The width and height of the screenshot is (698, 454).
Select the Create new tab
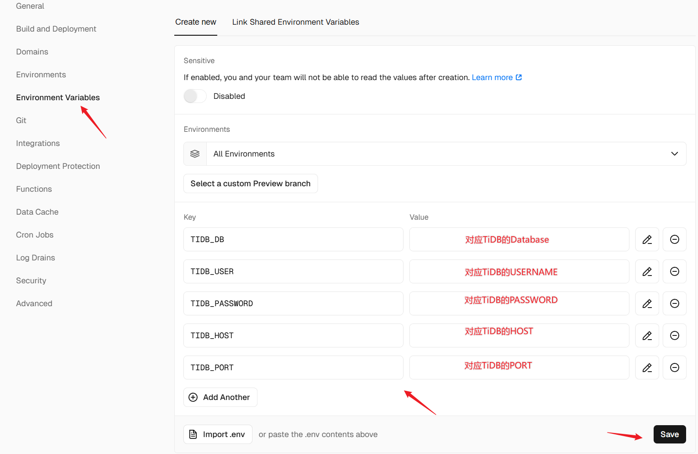(x=196, y=22)
